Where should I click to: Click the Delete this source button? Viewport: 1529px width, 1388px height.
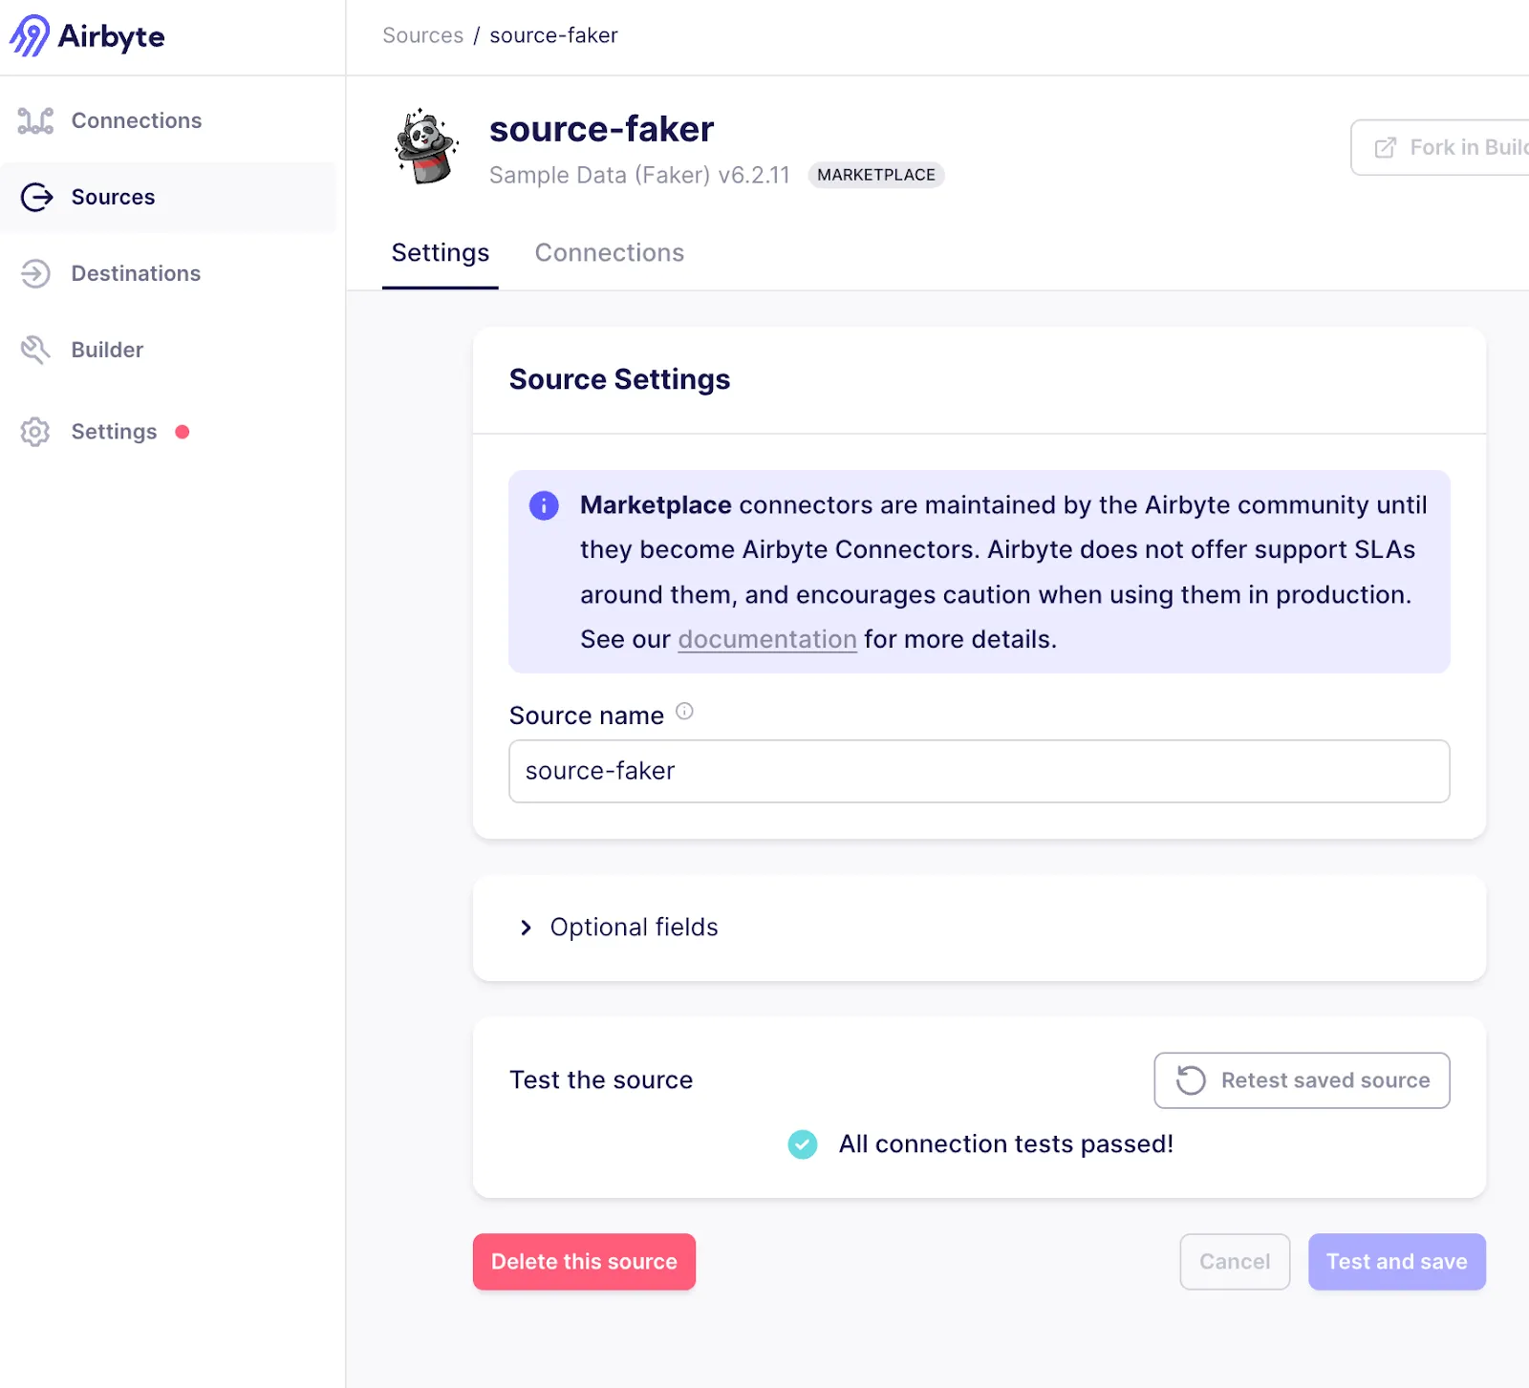point(584,1262)
